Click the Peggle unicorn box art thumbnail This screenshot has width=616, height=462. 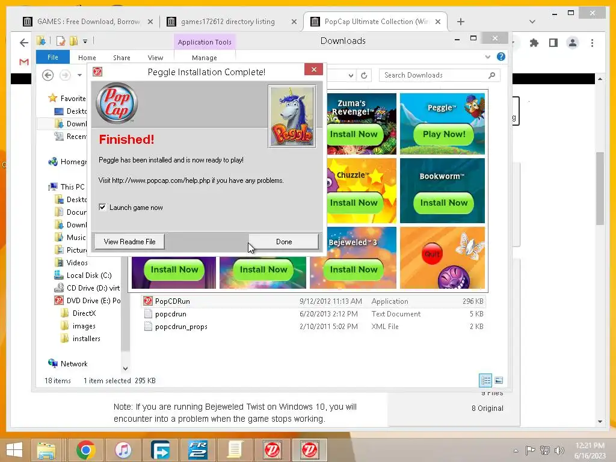point(292,116)
